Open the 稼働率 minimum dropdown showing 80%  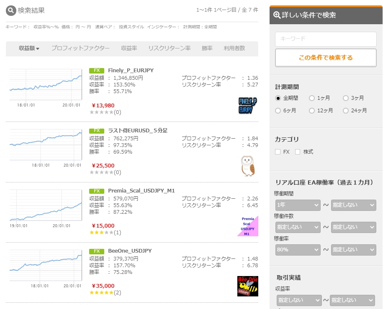tap(298, 250)
